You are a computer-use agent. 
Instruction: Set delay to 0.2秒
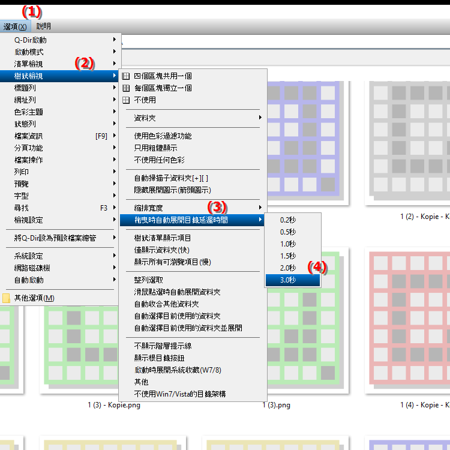pyautogui.click(x=293, y=220)
